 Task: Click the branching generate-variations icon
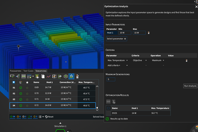click(x=18, y=76)
